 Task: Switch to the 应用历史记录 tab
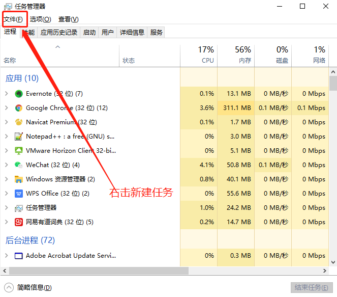tap(59, 33)
